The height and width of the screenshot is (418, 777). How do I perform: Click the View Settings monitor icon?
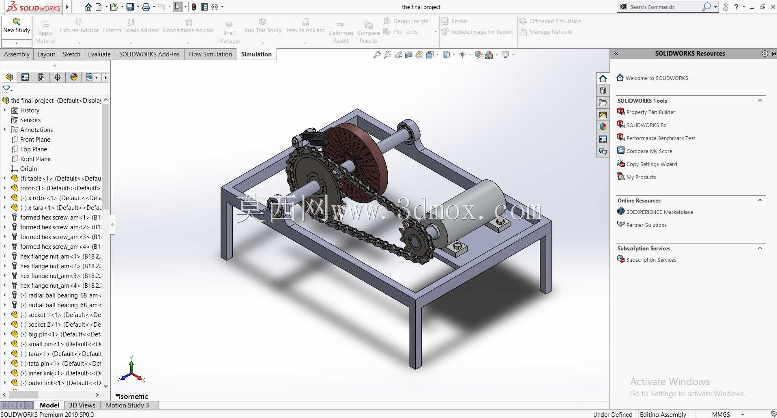(505, 55)
